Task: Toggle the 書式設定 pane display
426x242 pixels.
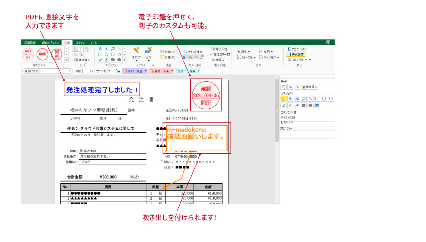Action: coord(296,55)
